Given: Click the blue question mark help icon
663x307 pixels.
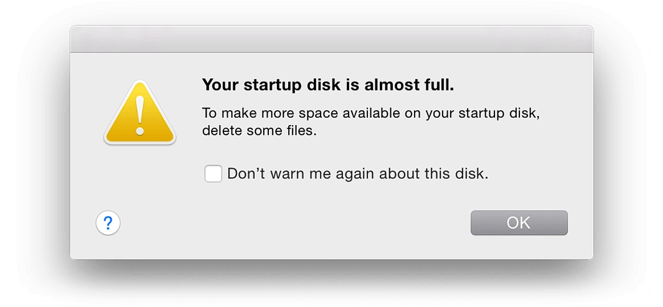Looking at the screenshot, I should (x=108, y=223).
